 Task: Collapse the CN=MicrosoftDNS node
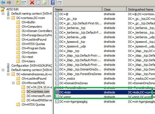pyautogui.click(x=13, y=83)
